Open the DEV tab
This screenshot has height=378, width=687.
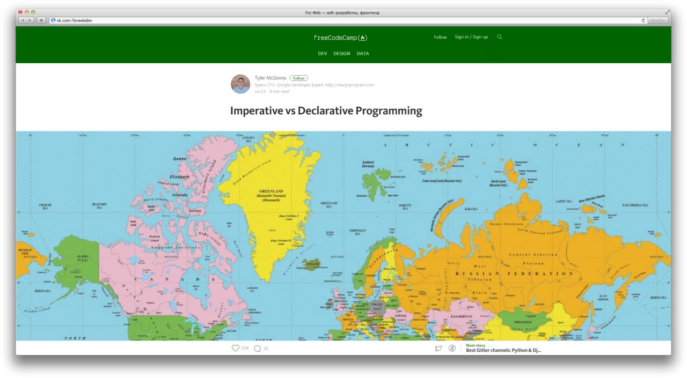[x=323, y=54]
